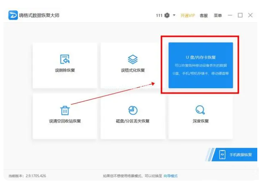Select the blue U盘/内存卡恢复 tile
Image resolution: width=260 pixels, height=181 pixels.
pyautogui.click(x=201, y=65)
